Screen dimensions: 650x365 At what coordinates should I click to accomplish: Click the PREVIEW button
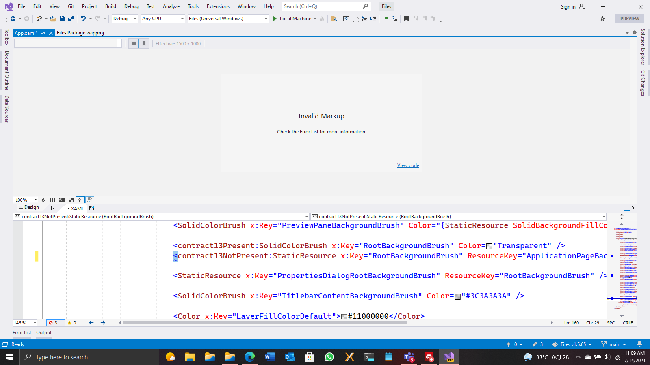(x=630, y=19)
